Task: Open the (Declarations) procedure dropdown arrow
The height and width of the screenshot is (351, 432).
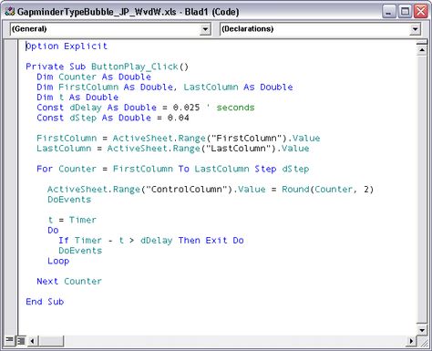Action: 416,29
